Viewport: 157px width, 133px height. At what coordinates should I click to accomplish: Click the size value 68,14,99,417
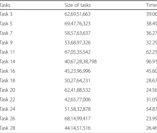click(77, 119)
